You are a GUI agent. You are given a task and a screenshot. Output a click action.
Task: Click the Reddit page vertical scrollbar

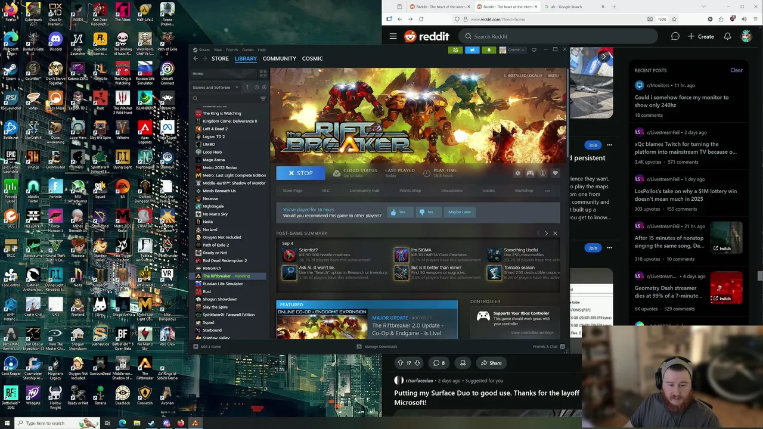pos(759,275)
